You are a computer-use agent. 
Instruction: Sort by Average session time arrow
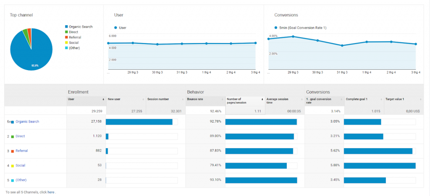point(302,99)
